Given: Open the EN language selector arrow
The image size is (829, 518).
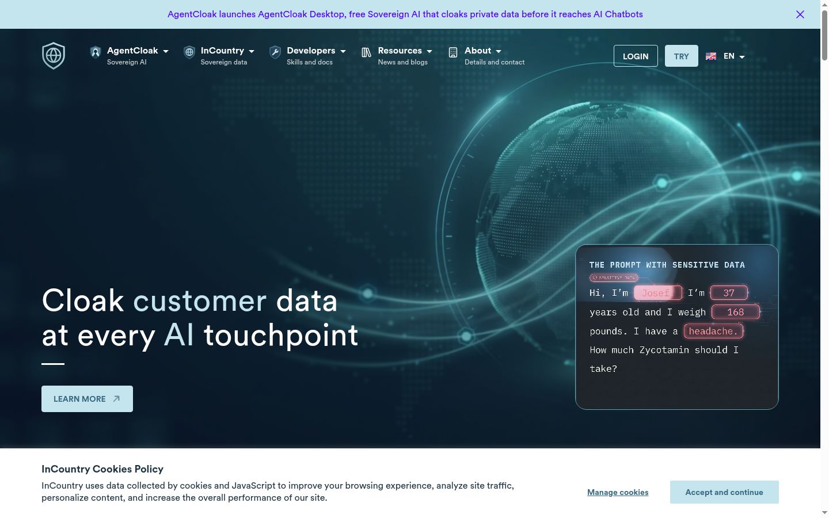Looking at the screenshot, I should [x=742, y=57].
